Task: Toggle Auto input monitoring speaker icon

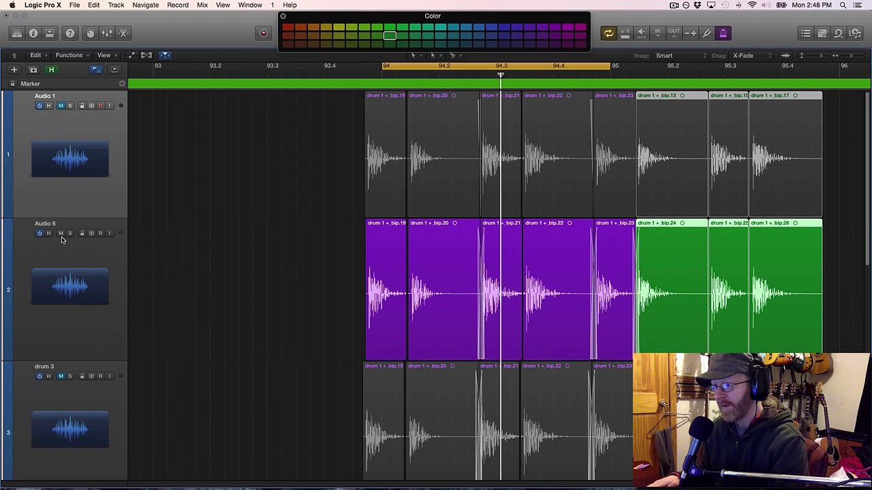Action: click(641, 33)
